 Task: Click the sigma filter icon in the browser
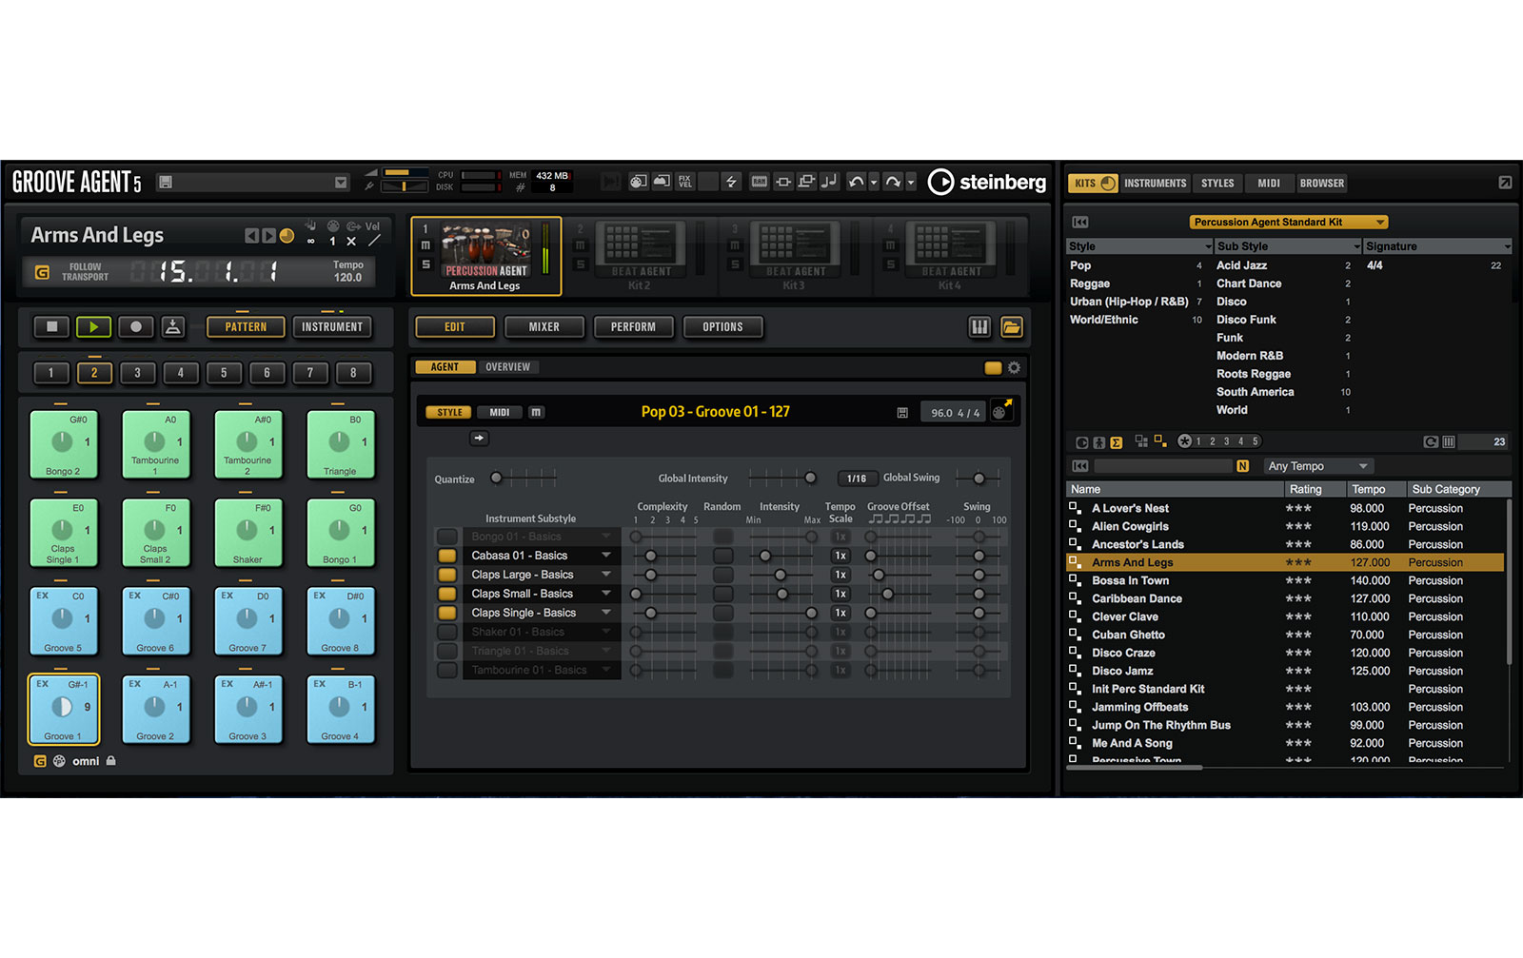[1116, 442]
